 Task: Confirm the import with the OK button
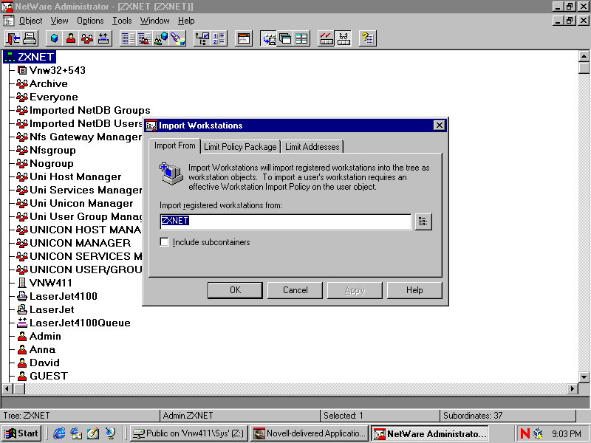[x=235, y=290]
